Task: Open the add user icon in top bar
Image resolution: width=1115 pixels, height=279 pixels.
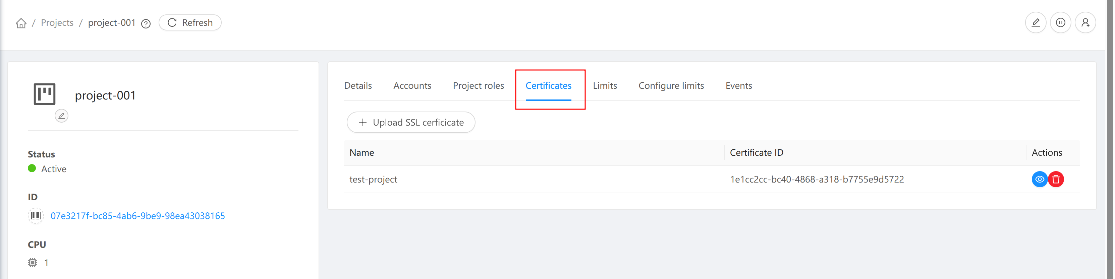Action: [x=1085, y=22]
